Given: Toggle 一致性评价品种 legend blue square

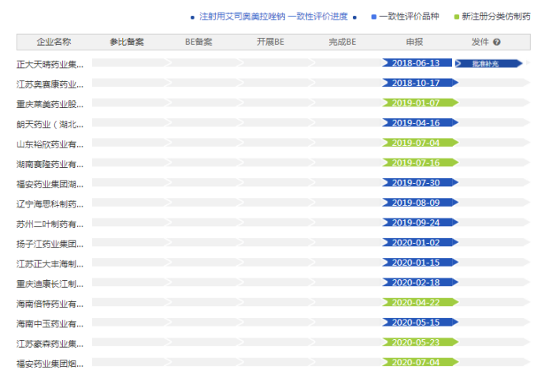Looking at the screenshot, I should tap(375, 17).
